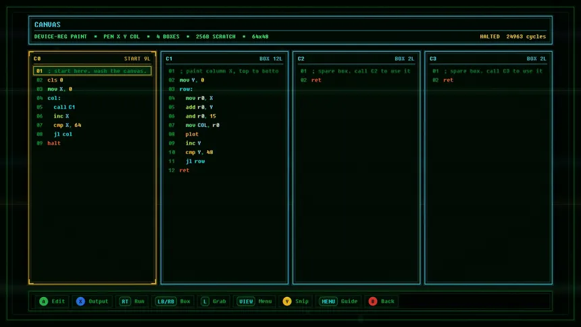Click the 'START 9L' label in C0
The image size is (581, 327).
(x=137, y=59)
